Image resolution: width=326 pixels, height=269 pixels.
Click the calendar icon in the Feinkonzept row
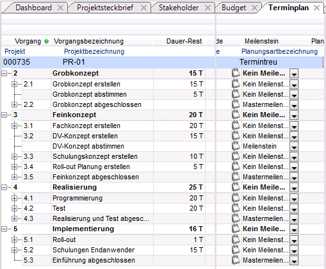236,115
